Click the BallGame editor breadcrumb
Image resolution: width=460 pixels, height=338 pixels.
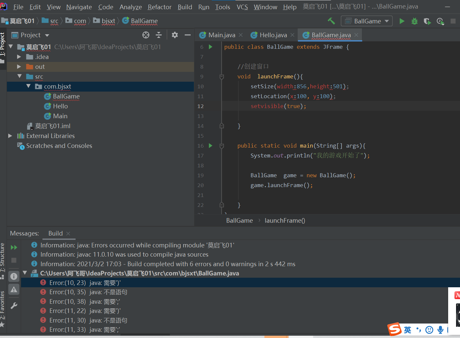[x=239, y=220]
